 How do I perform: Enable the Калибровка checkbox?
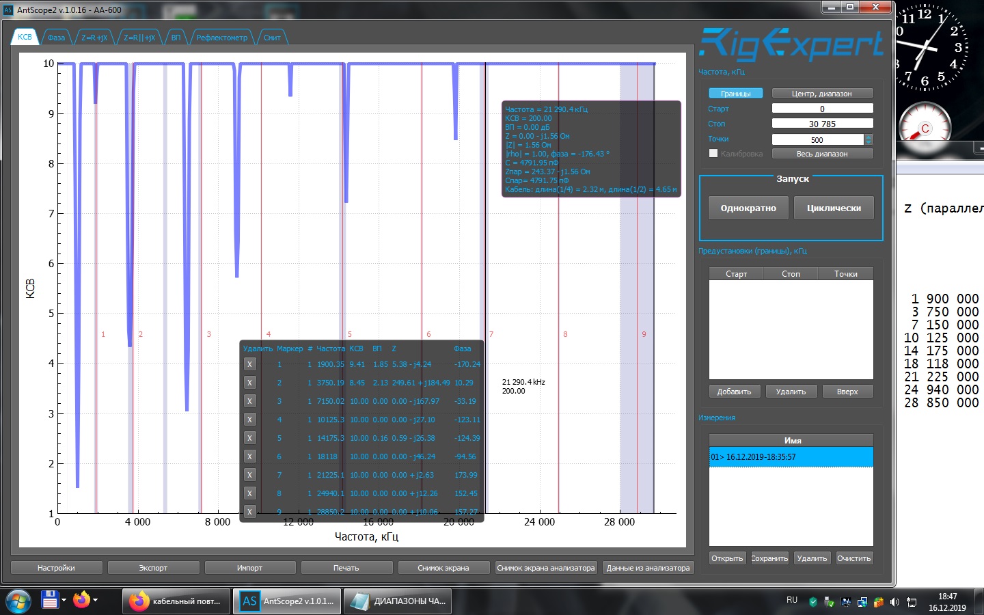(713, 154)
